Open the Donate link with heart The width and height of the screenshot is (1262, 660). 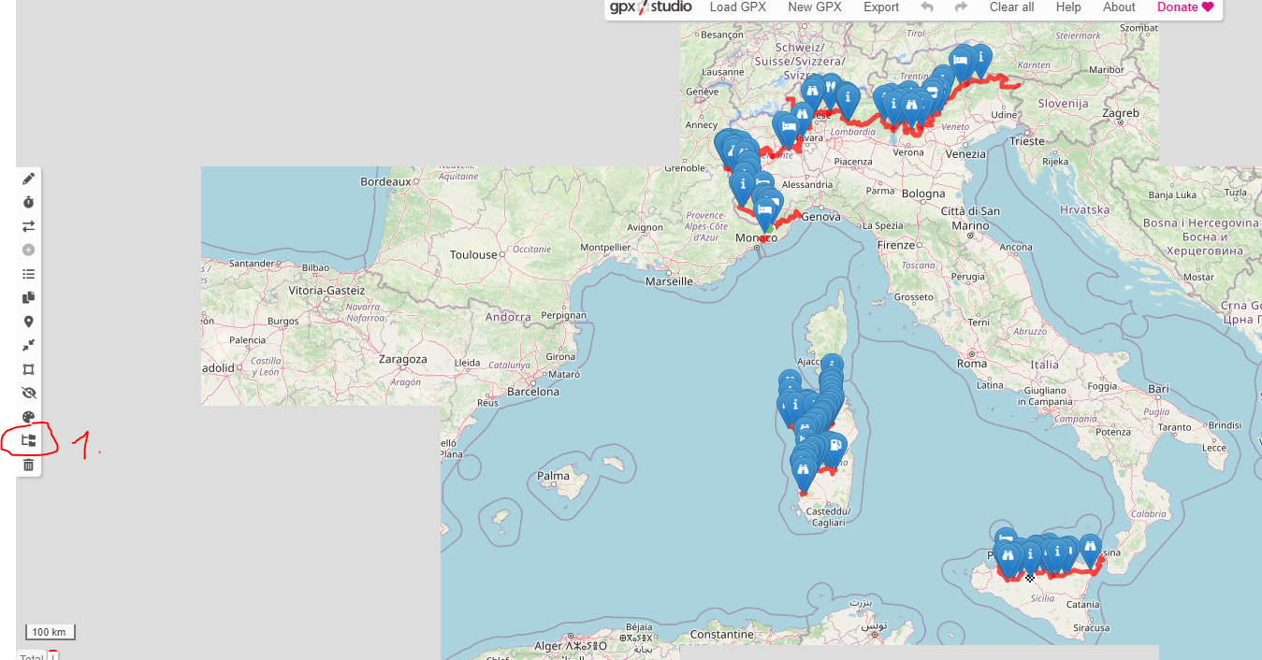[x=1184, y=7]
